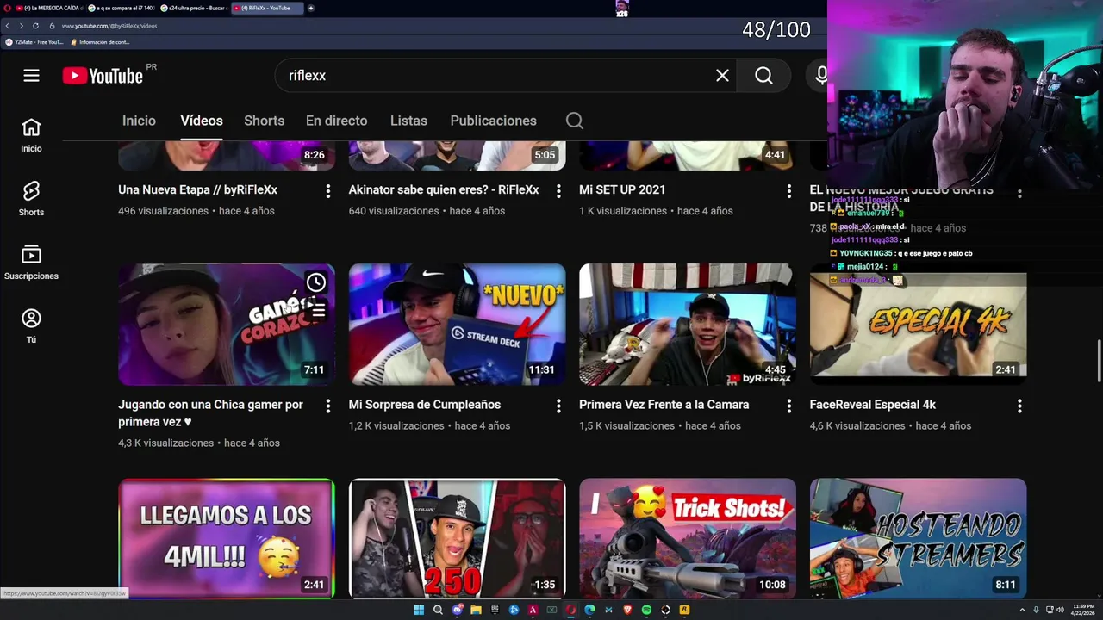Viewport: 1103px width, 620px height.
Task: Open the Información de cont... bookmark
Action: tap(100, 42)
